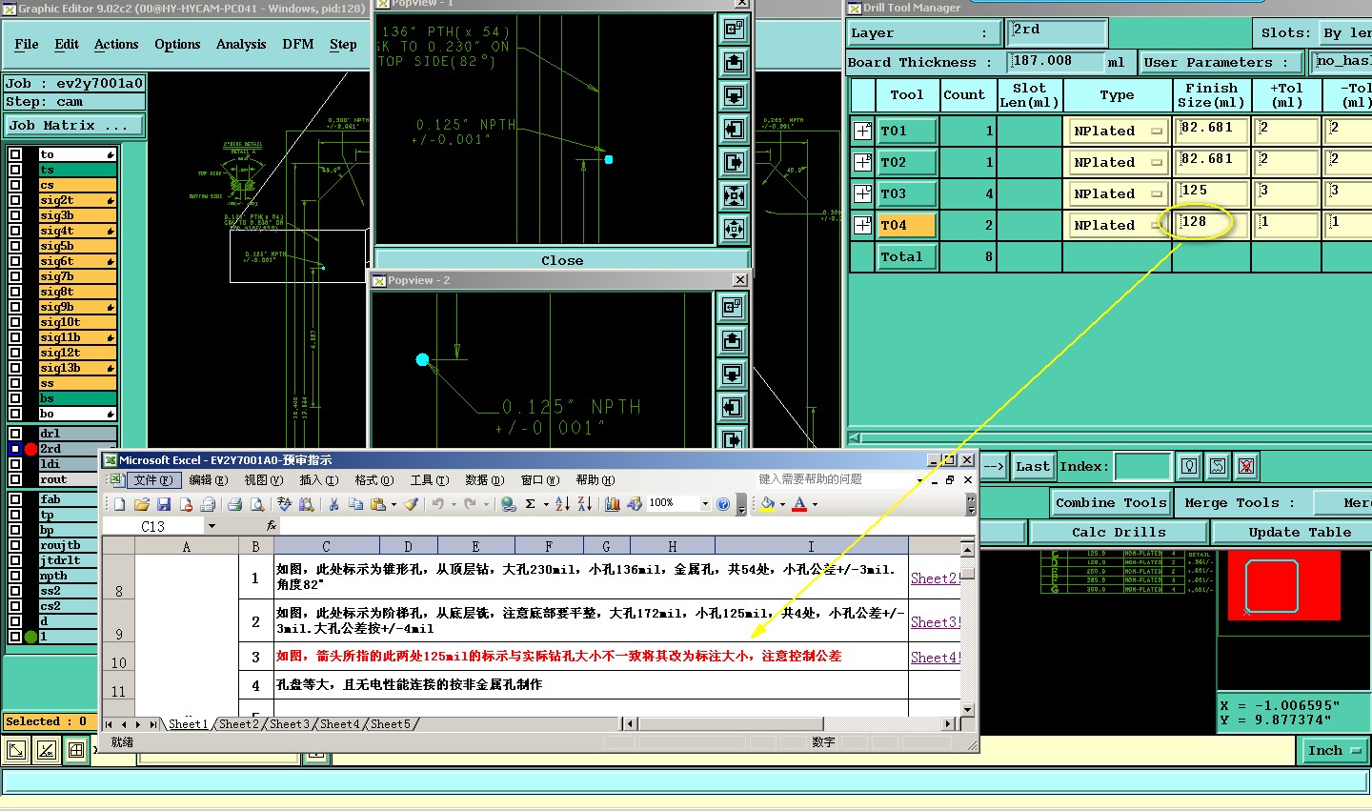1372x811 pixels.
Task: Switch to Sheet3 tab in Excel
Action: click(x=289, y=724)
